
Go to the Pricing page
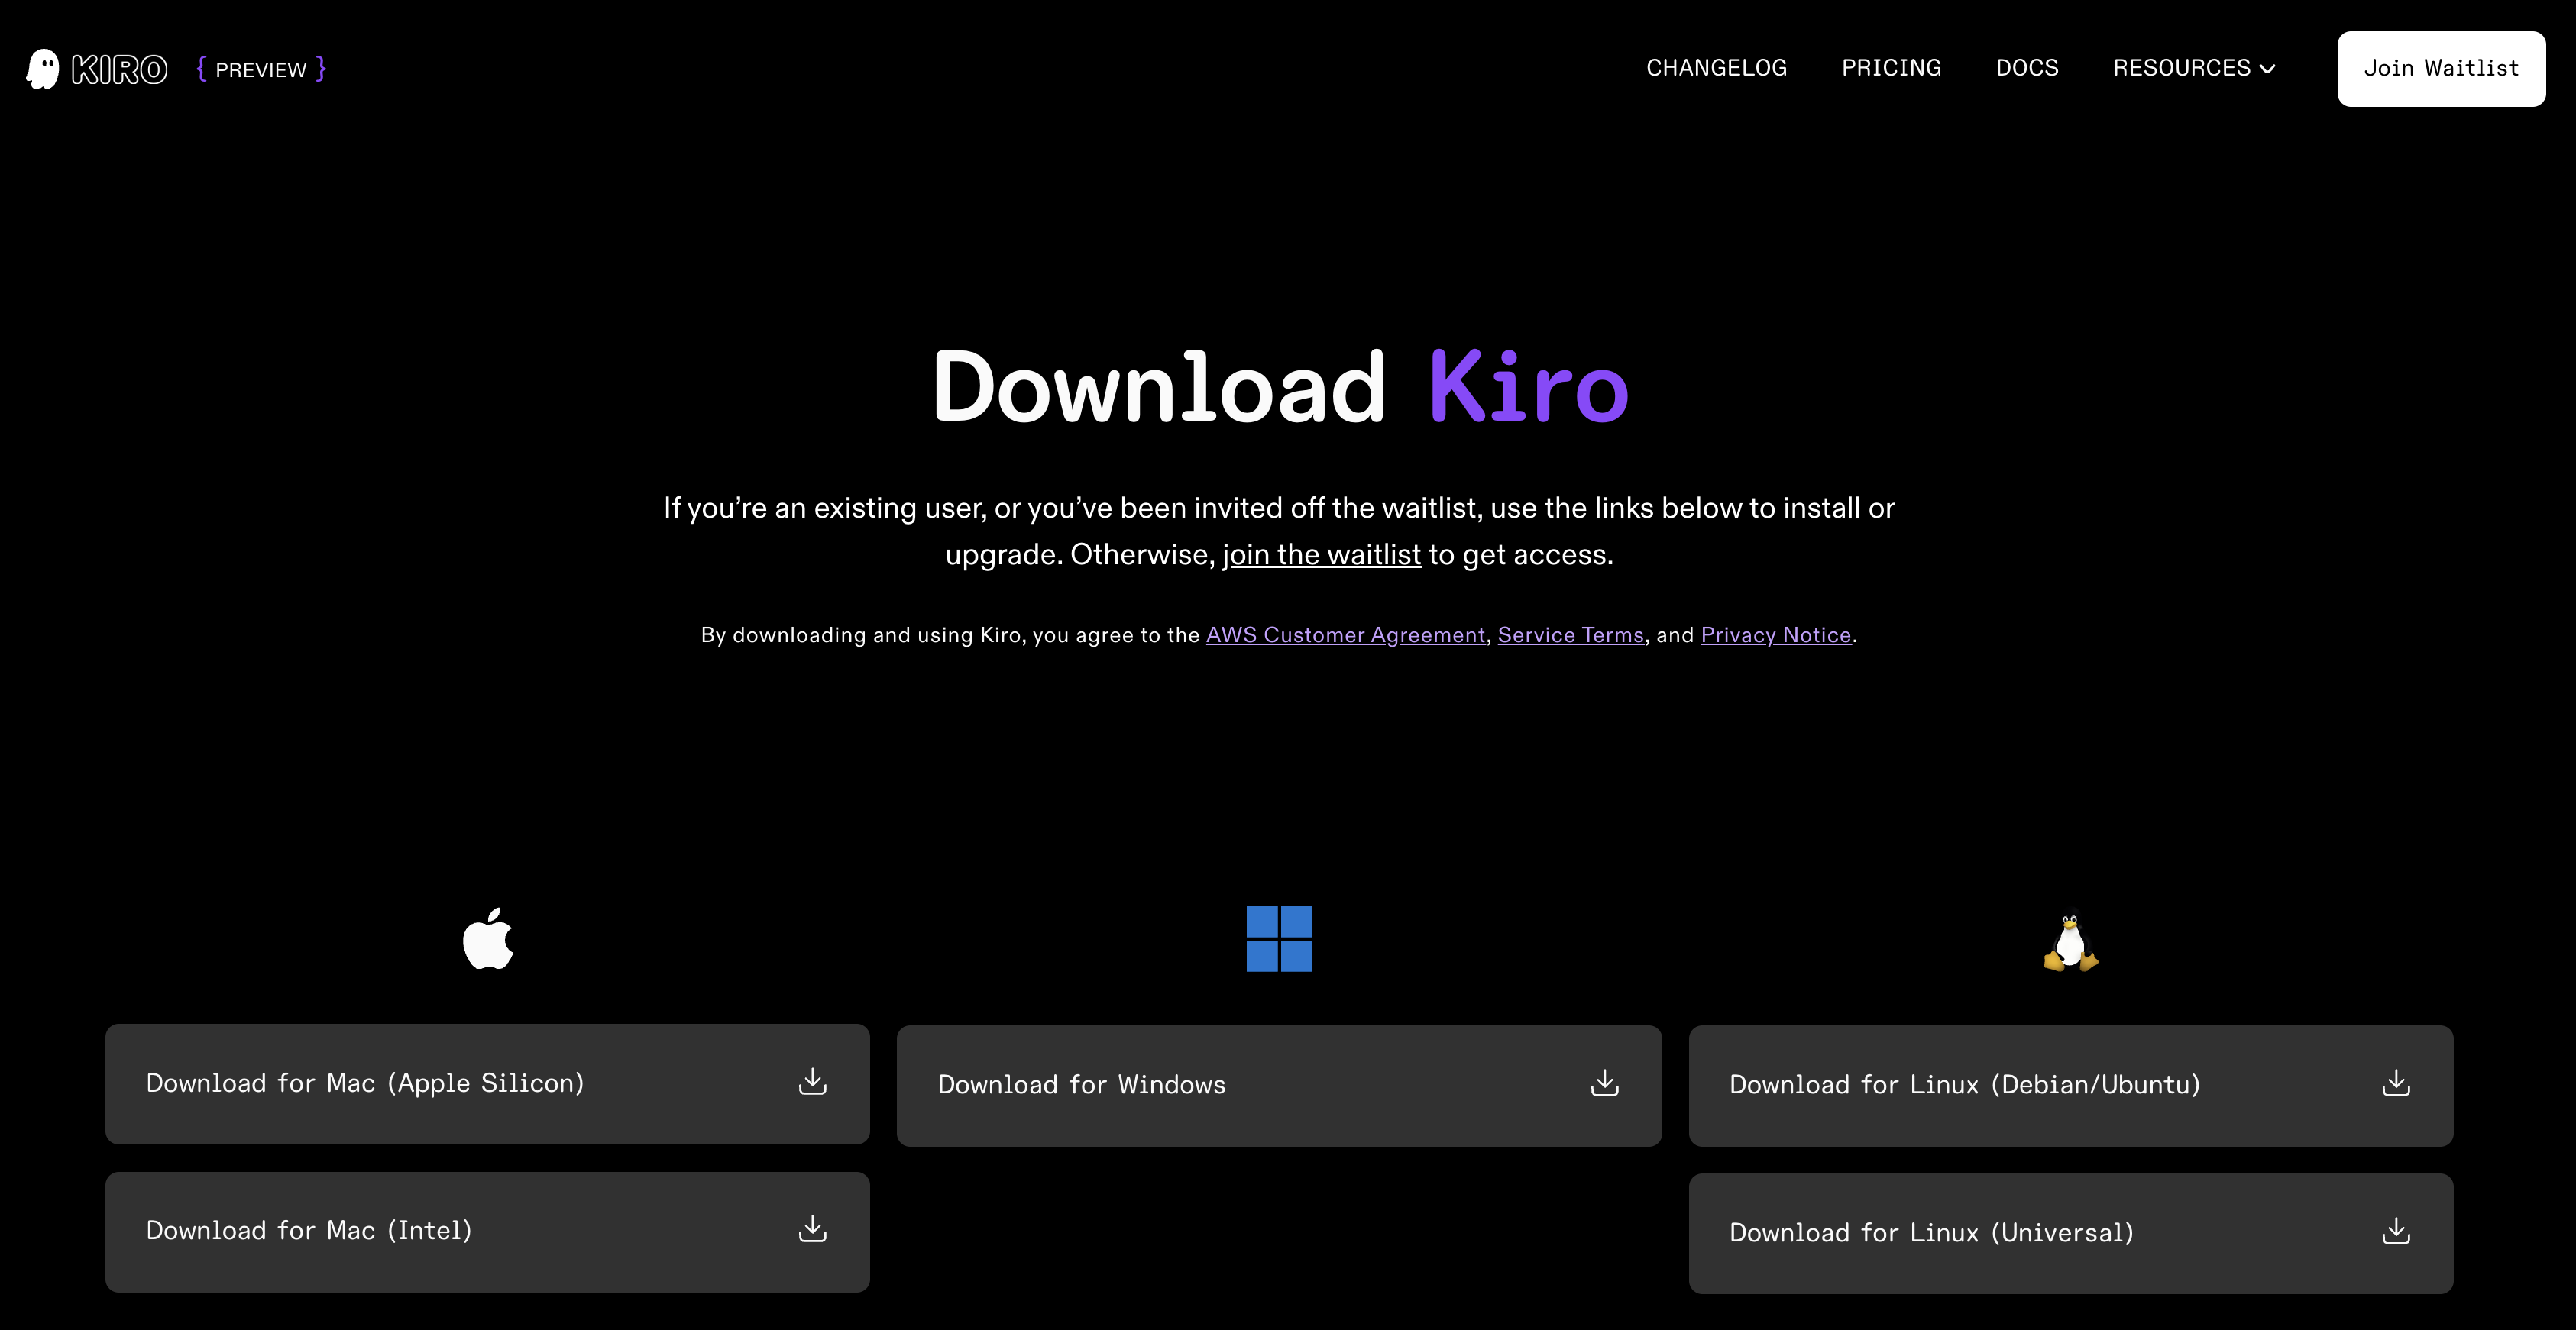coord(1891,68)
